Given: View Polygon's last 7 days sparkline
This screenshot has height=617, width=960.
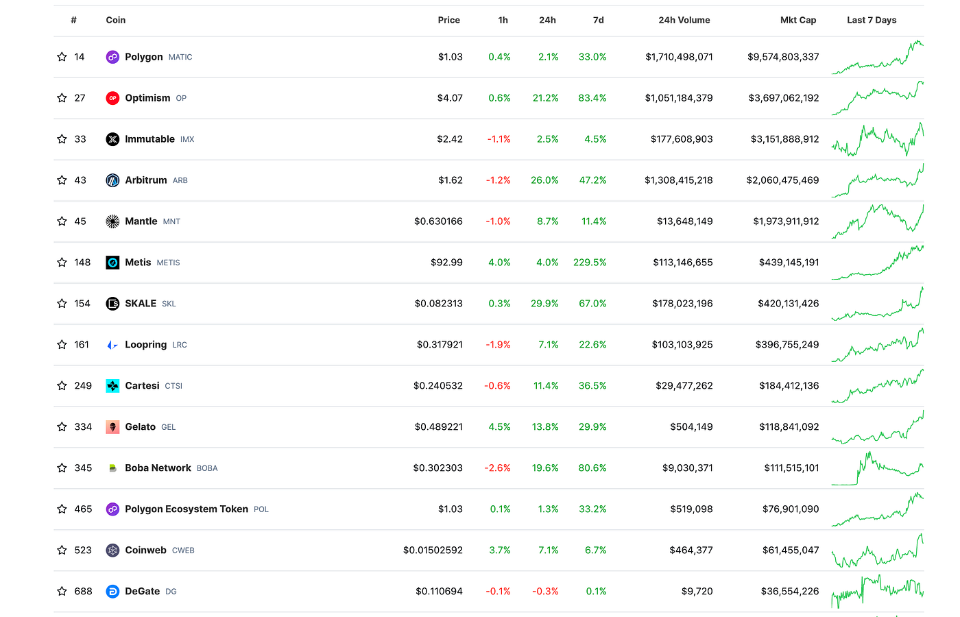Looking at the screenshot, I should 878,57.
